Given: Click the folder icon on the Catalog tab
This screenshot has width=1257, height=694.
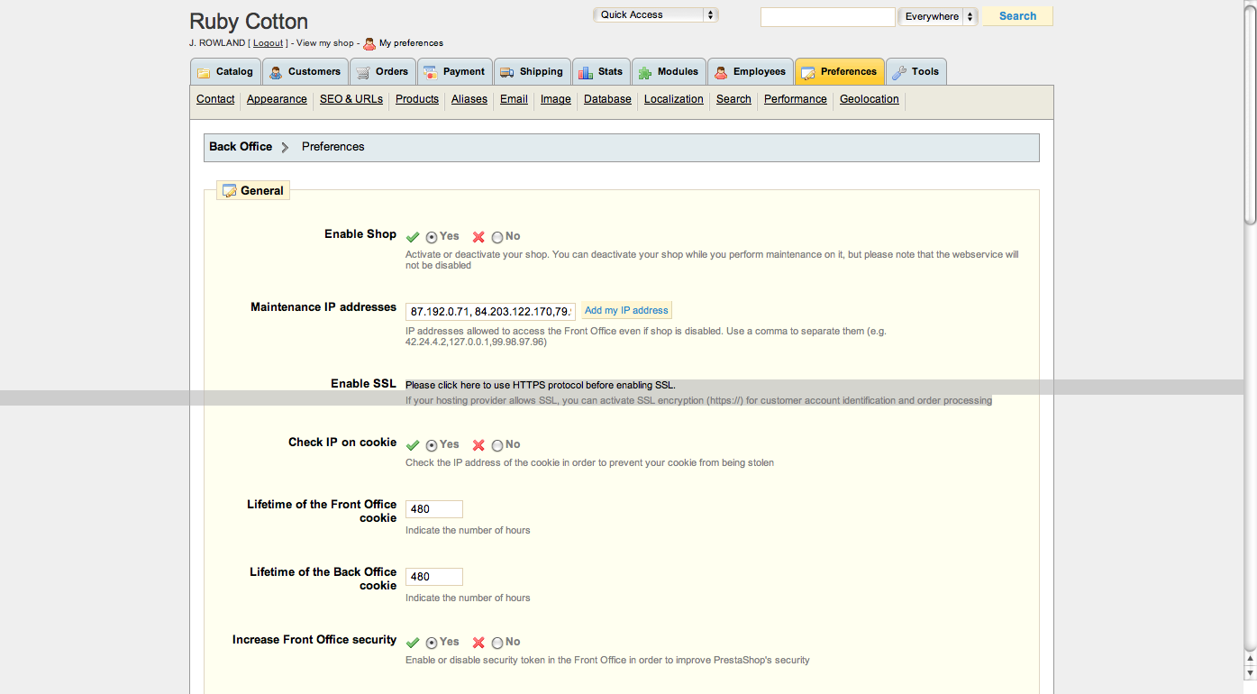Looking at the screenshot, I should pos(204,72).
